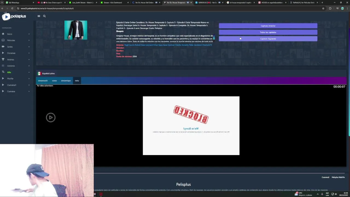Open taskbar volume speaker icon

pyautogui.click(x=336, y=194)
